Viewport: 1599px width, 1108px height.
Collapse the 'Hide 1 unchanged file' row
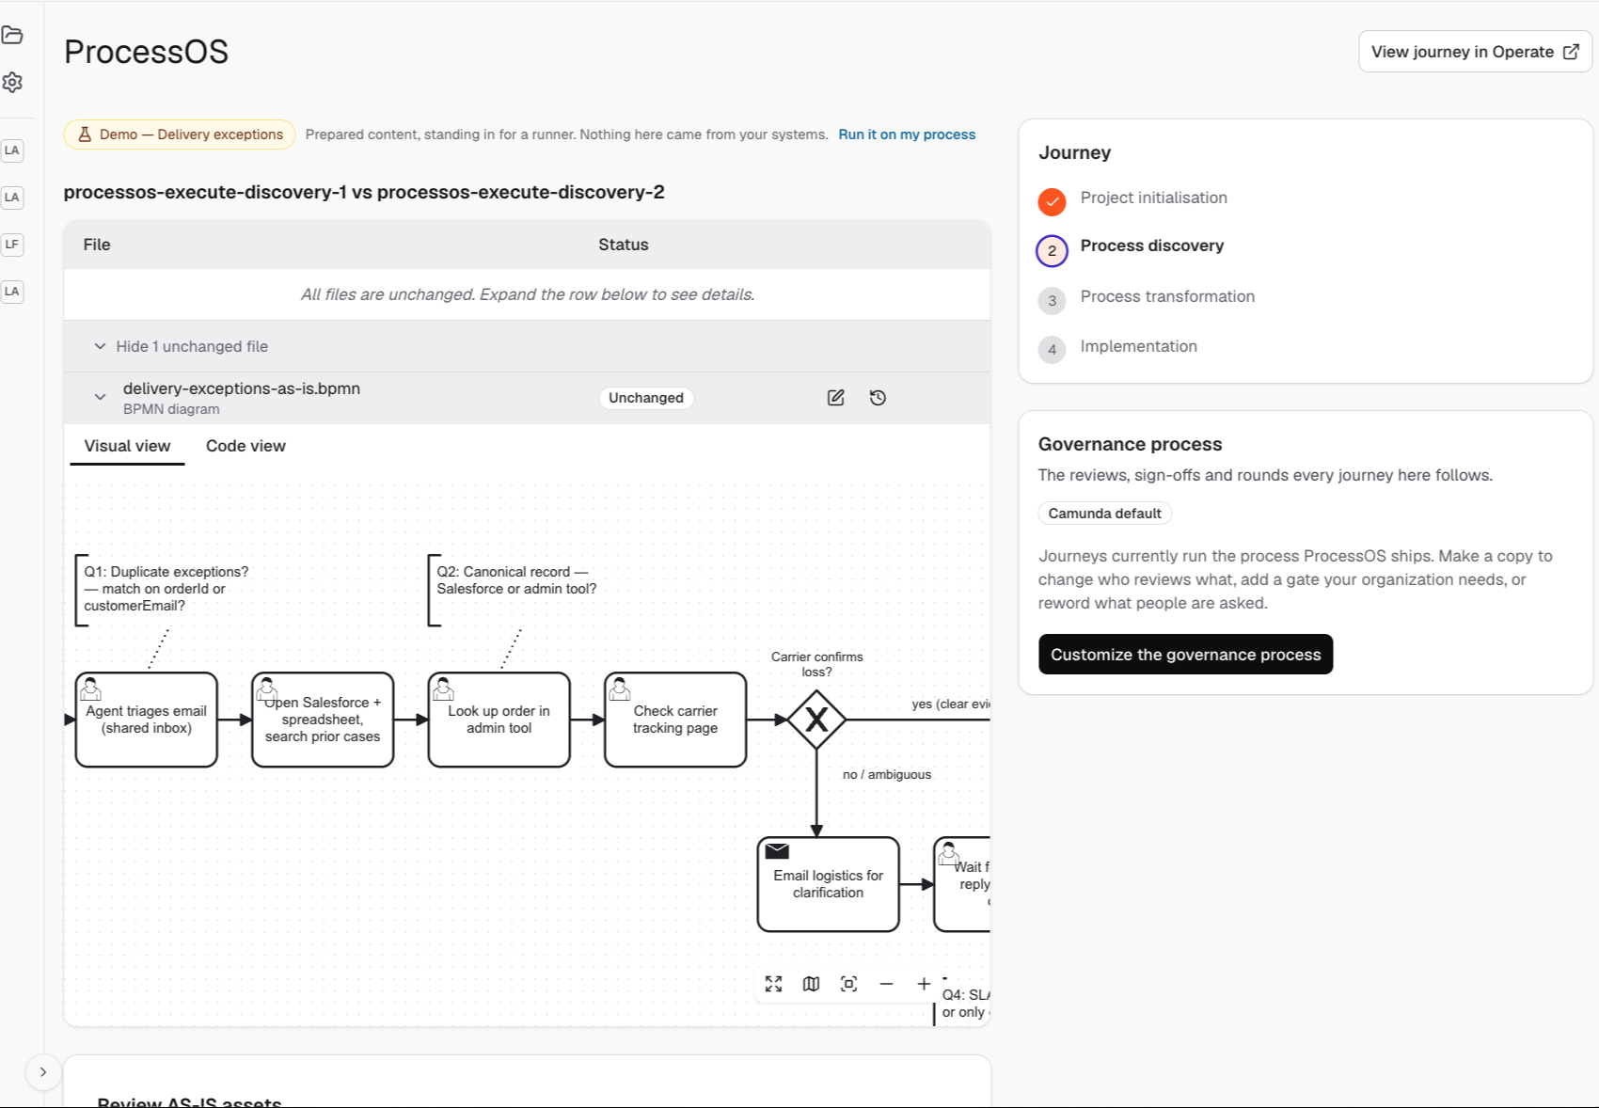click(527, 346)
